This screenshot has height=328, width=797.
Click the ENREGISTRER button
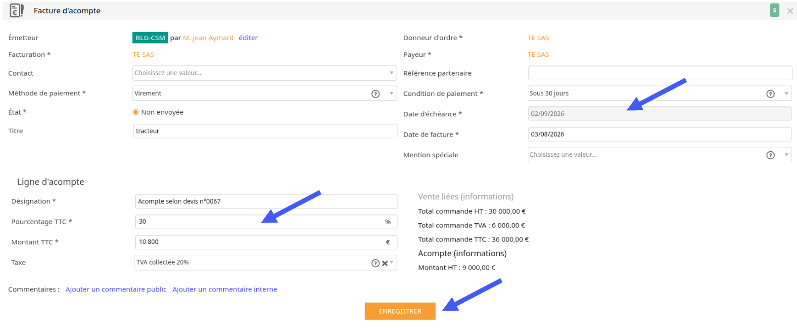click(400, 311)
